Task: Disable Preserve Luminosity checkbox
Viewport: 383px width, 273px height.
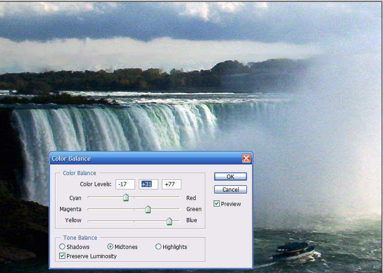Action: (x=62, y=256)
